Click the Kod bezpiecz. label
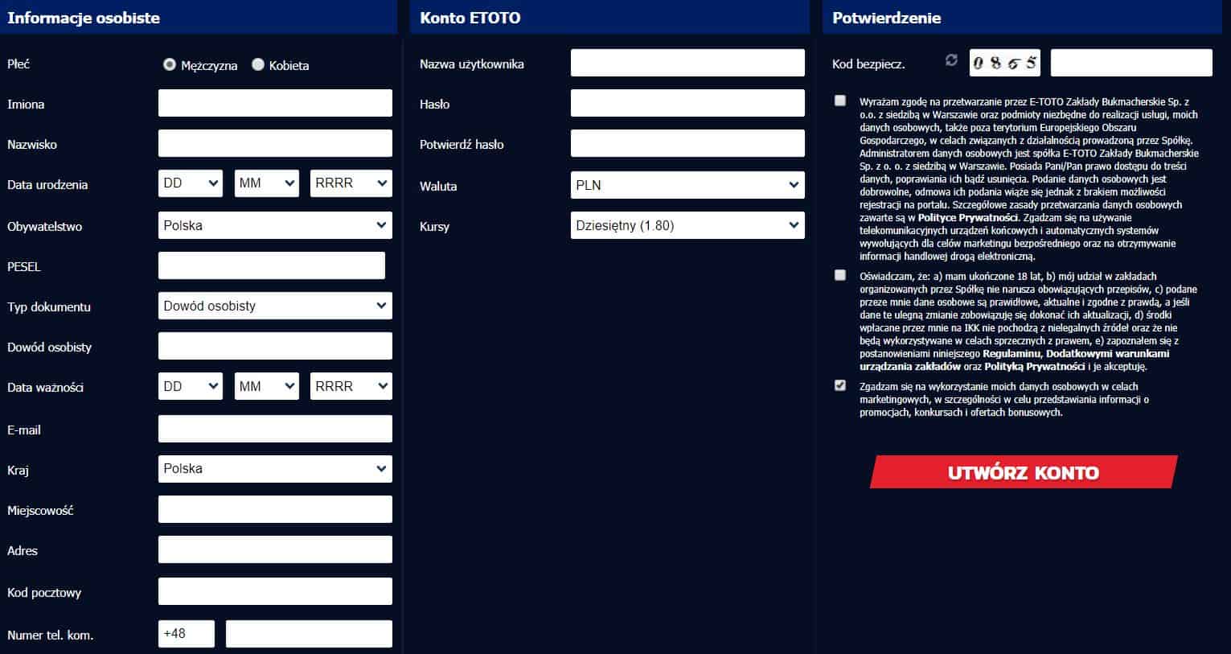Screen dimensions: 1231x654 coord(868,64)
